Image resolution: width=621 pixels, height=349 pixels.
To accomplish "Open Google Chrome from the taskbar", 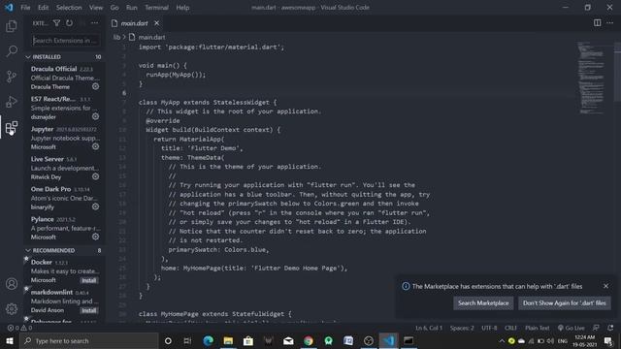I will (309, 340).
